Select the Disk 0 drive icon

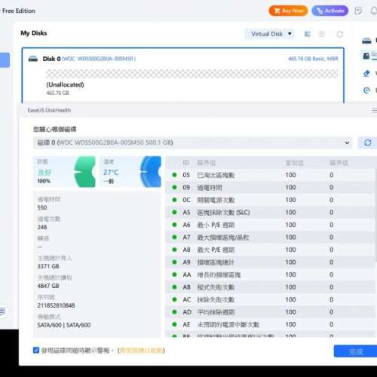click(33, 59)
